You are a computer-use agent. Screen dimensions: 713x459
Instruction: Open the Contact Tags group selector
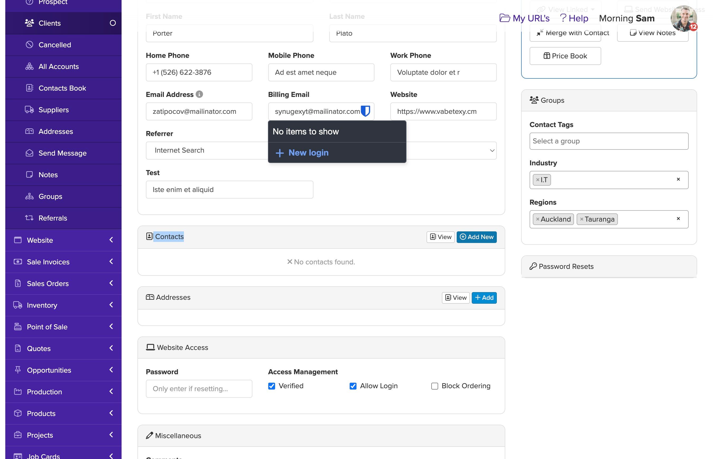(x=608, y=141)
